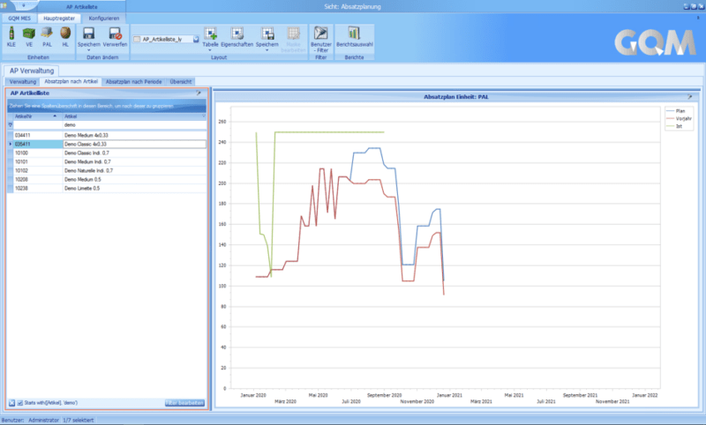706x425 pixels.
Task: Toggle the 'Starts with([Artikel], 'demo')' filter checkbox
Action: point(19,402)
